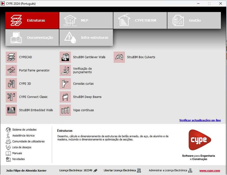The width and height of the screenshot is (227, 175).
Task: Open Novidades label
Action: (x=18, y=159)
